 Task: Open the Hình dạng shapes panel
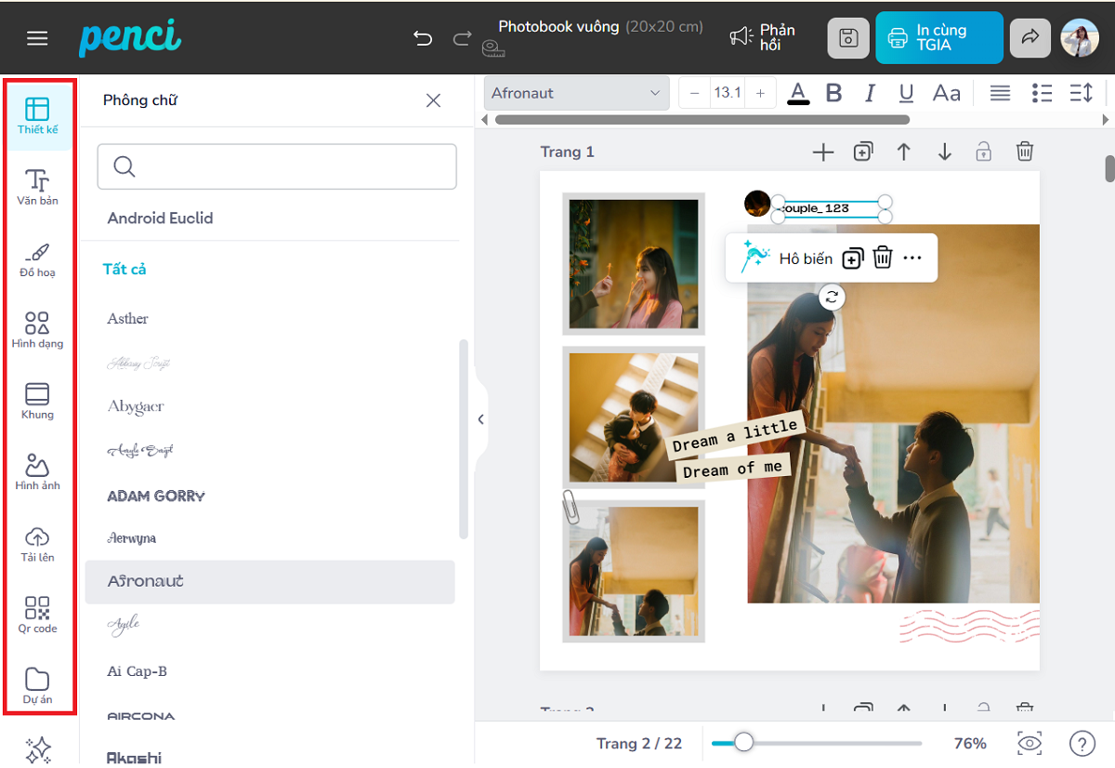pos(37,330)
